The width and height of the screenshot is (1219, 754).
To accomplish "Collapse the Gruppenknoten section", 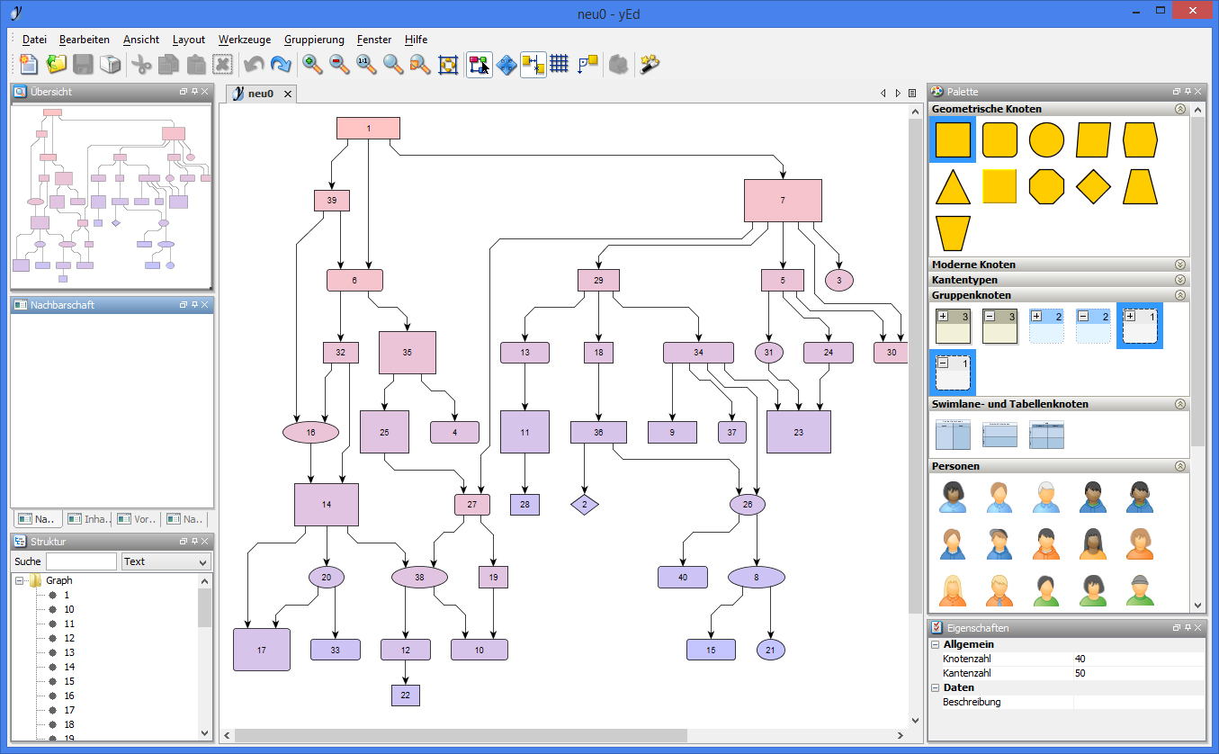I will pyautogui.click(x=1179, y=295).
